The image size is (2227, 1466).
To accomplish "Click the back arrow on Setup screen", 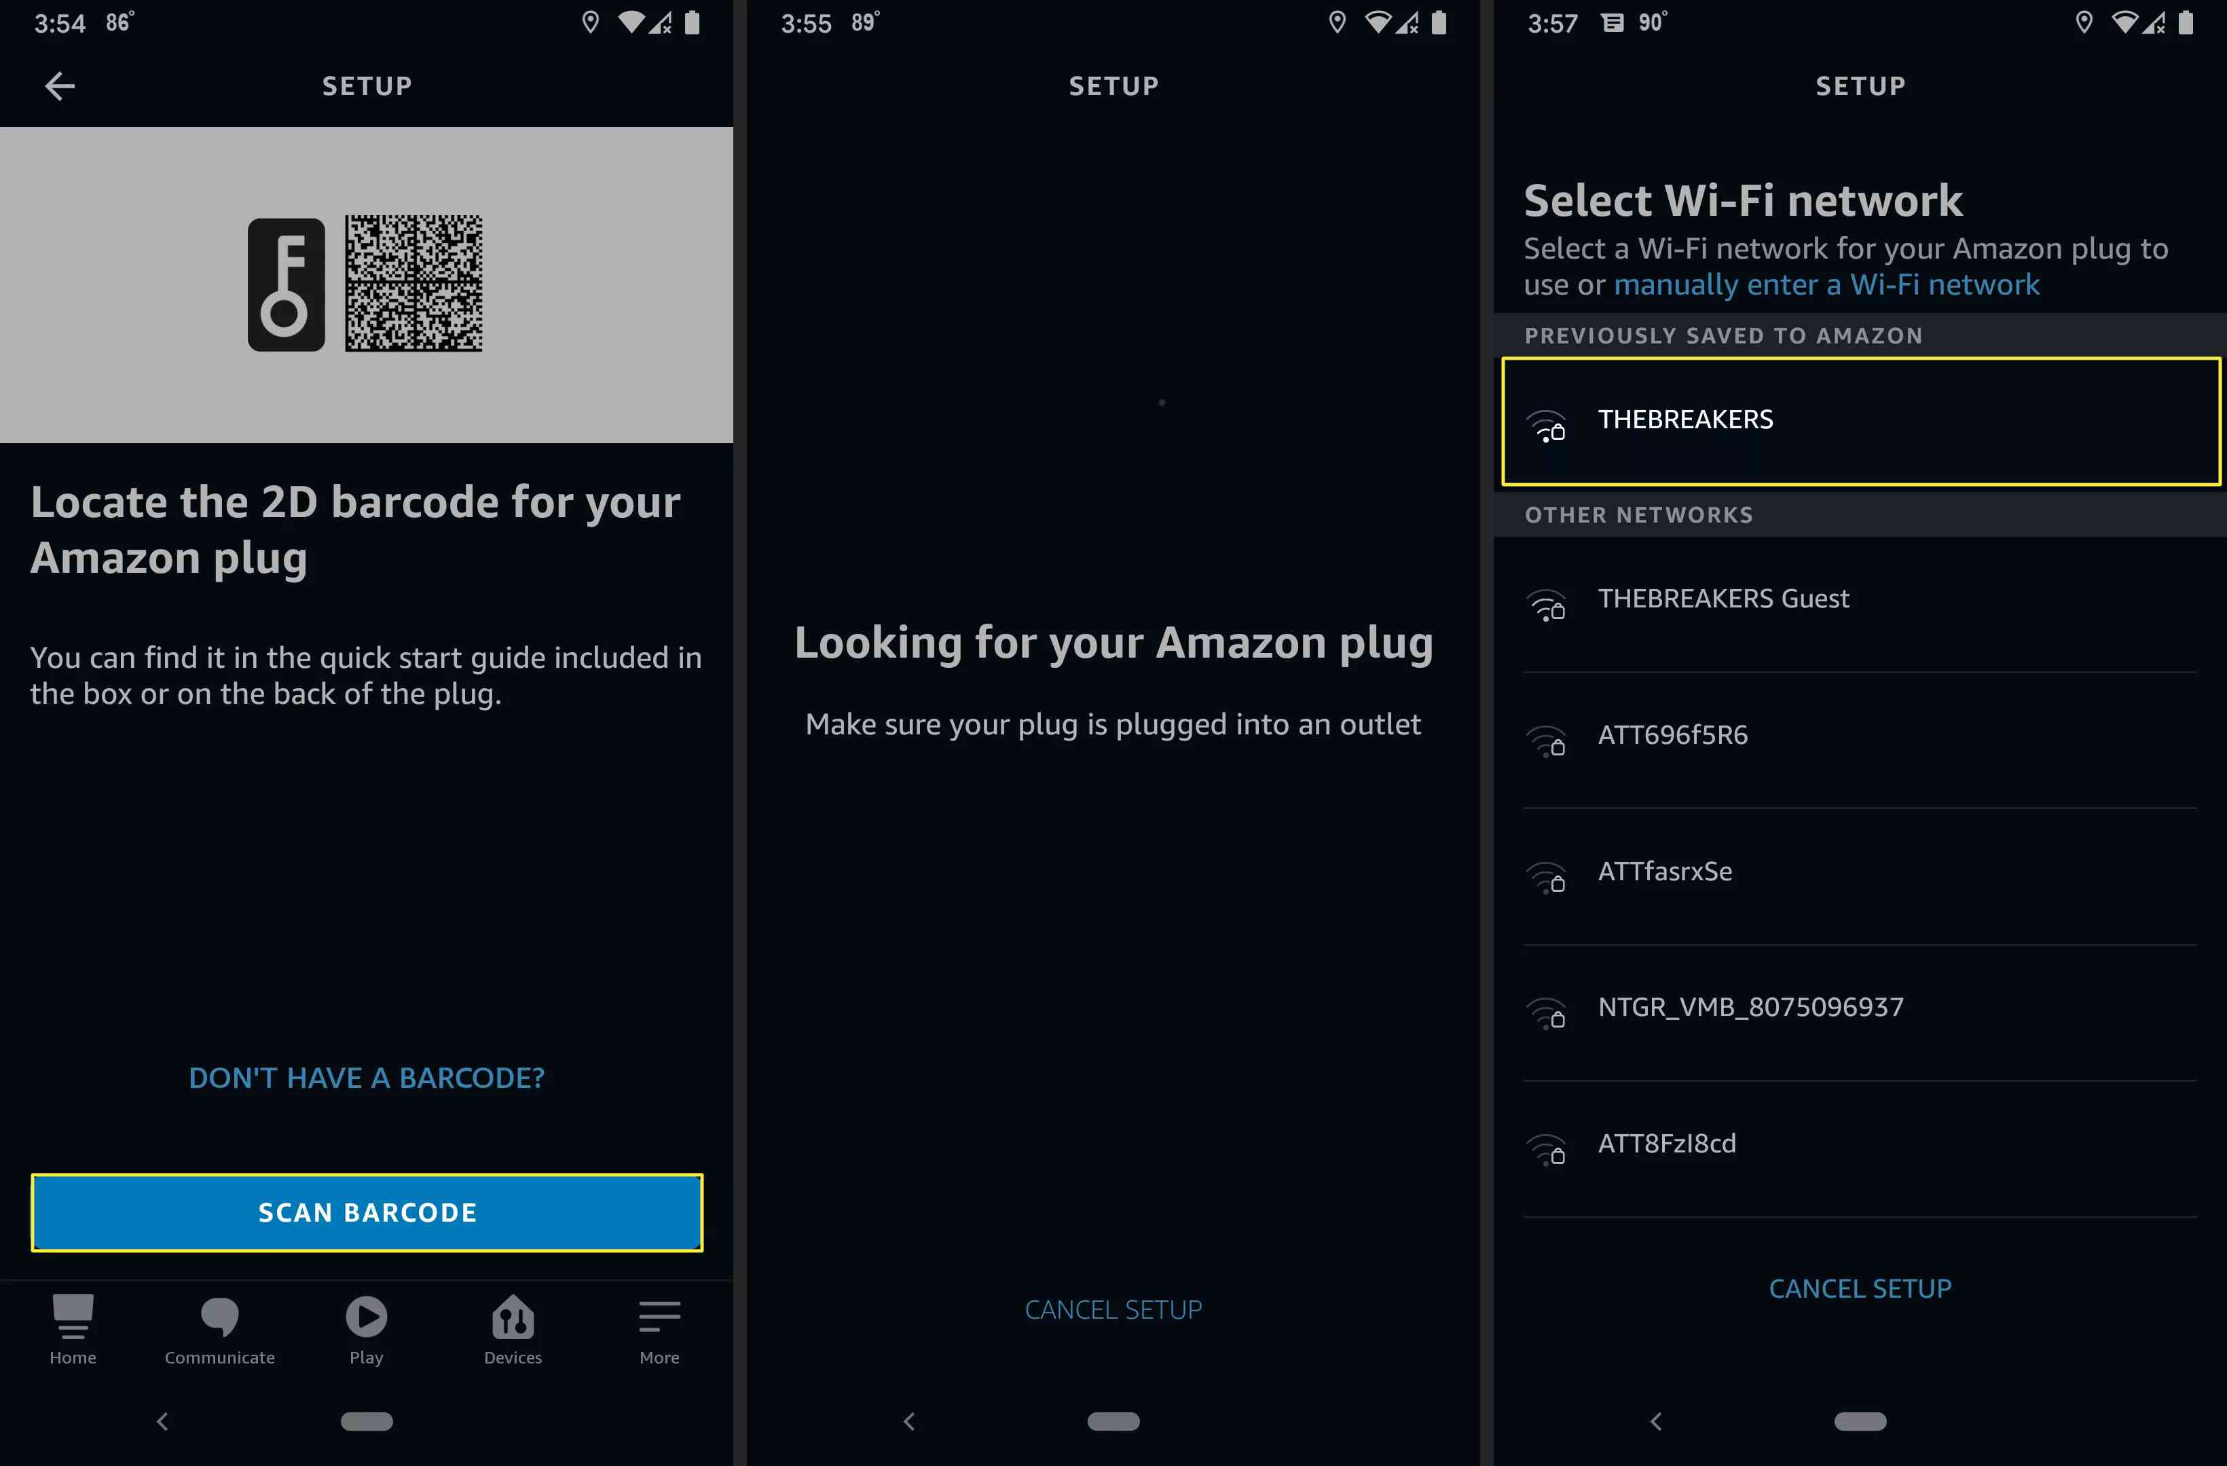I will coord(60,87).
